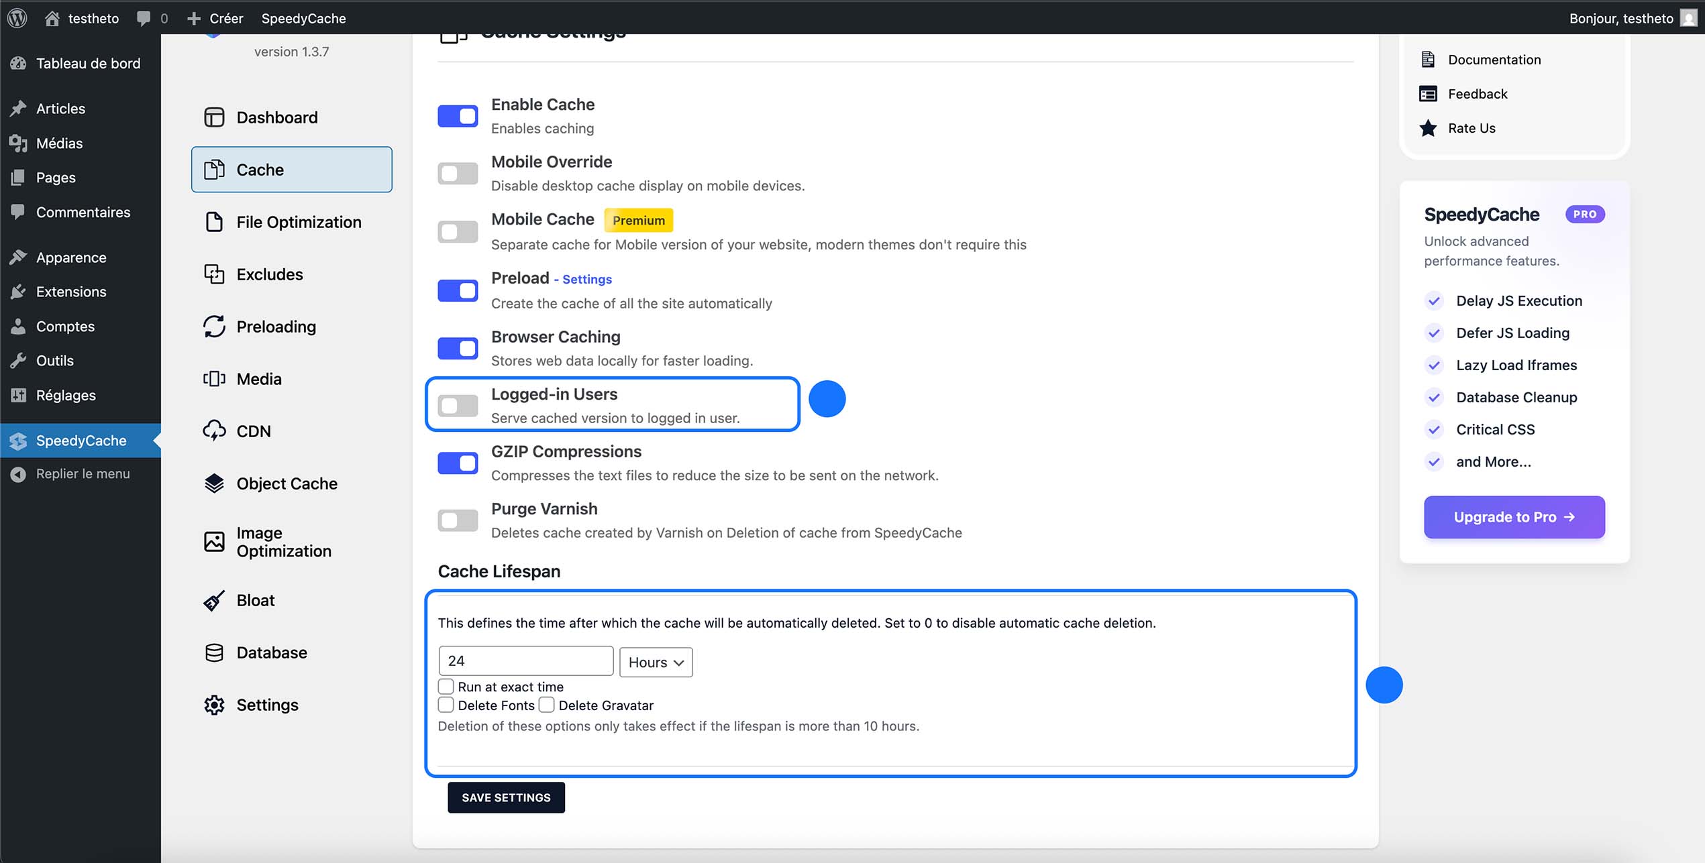Collapse the left admin menu via Replier le menu
The height and width of the screenshot is (863, 1705).
pos(83,473)
